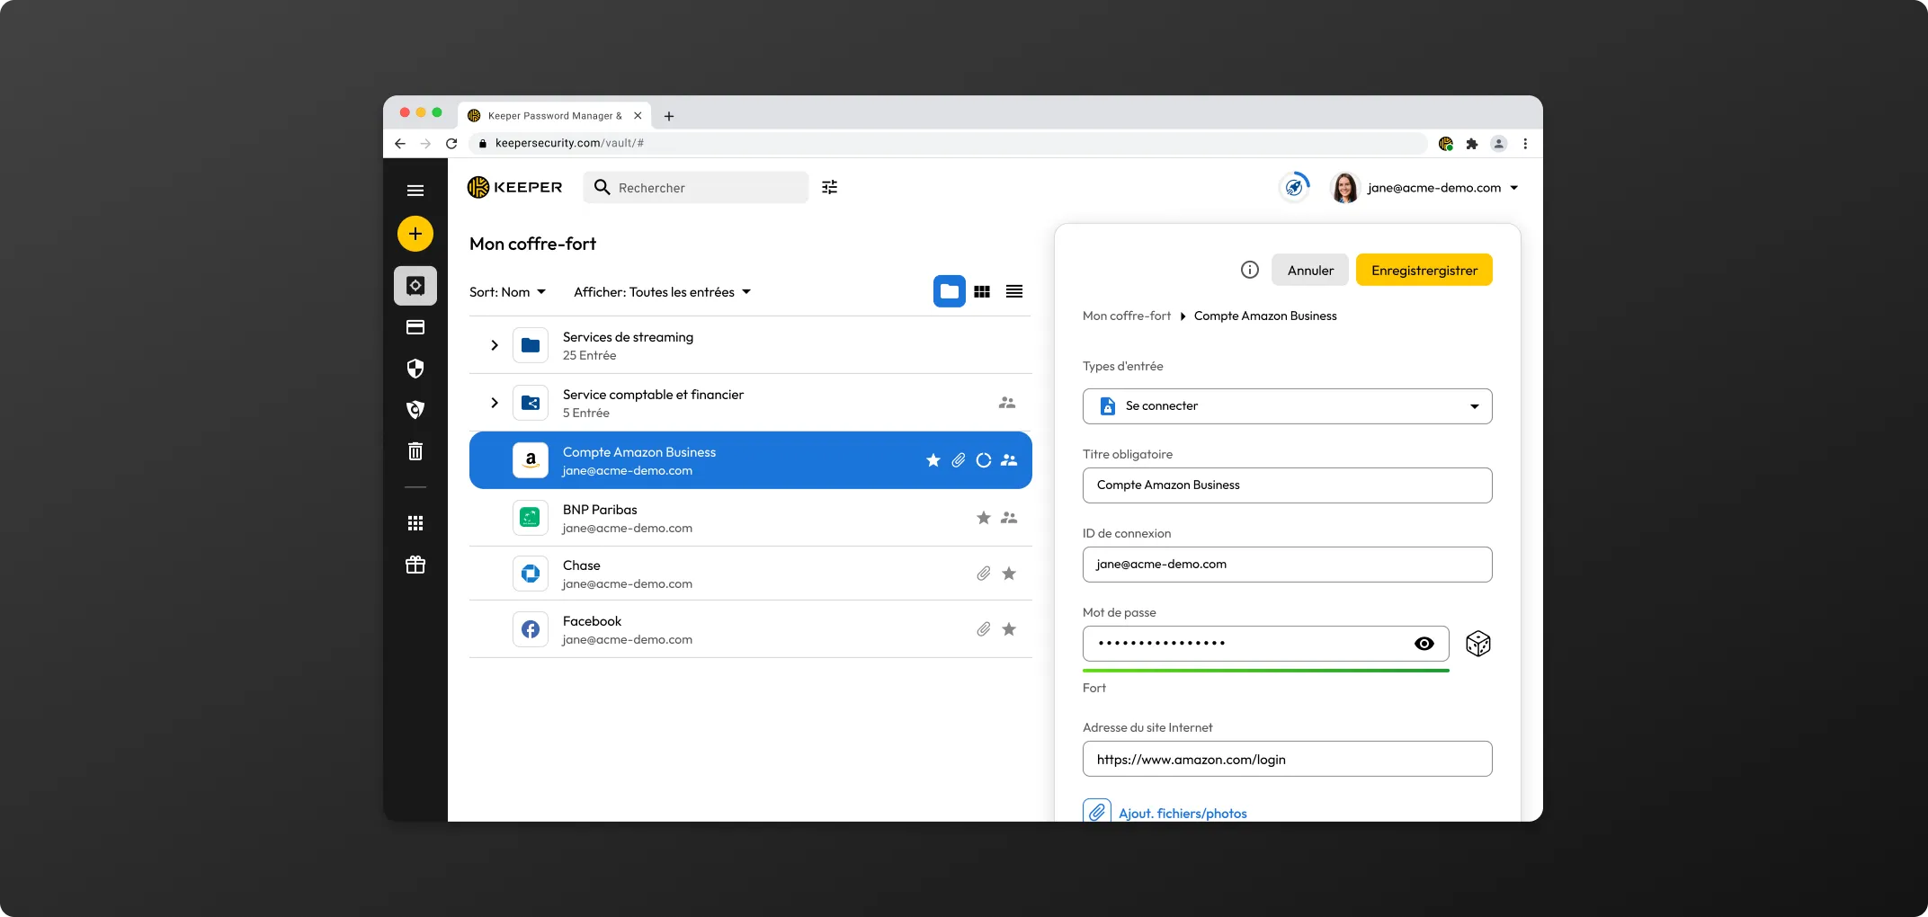Switch to list view
This screenshot has height=917, width=1928.
pos(1014,291)
